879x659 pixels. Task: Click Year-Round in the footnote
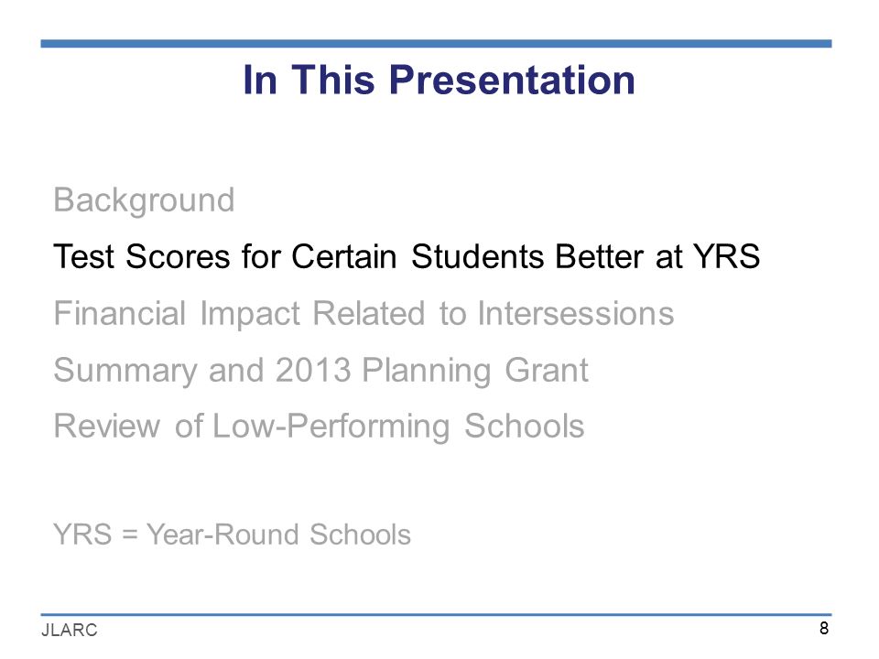pos(223,534)
